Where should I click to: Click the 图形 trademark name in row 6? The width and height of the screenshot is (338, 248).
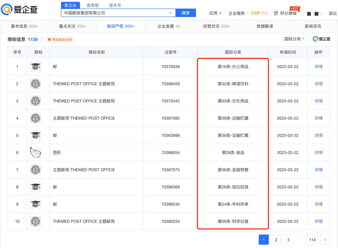click(57, 153)
